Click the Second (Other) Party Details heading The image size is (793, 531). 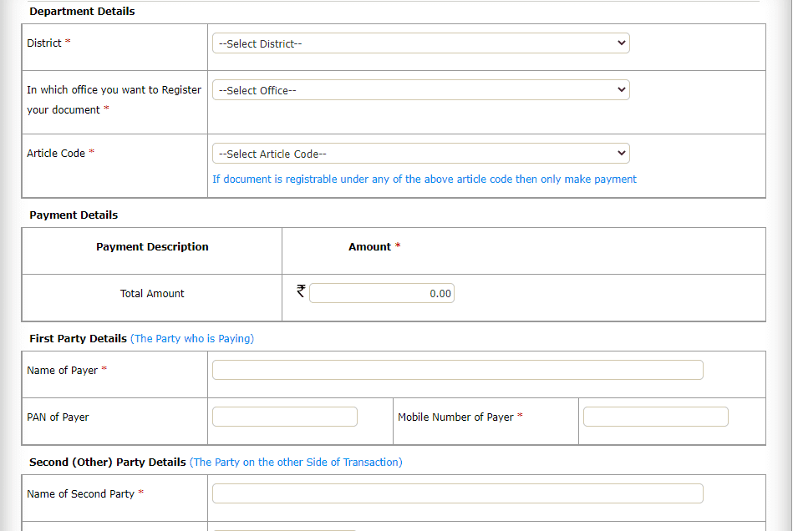pos(107,463)
